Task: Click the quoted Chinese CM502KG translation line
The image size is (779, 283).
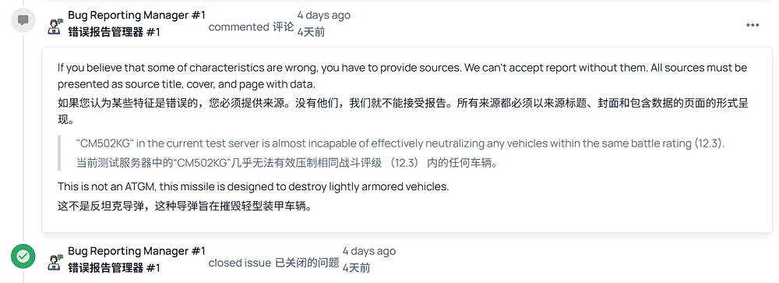Action: tap(287, 163)
